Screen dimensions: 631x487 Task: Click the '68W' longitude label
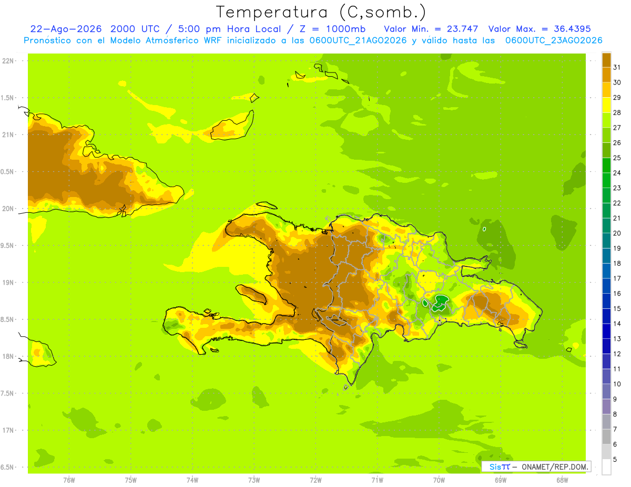(562, 480)
